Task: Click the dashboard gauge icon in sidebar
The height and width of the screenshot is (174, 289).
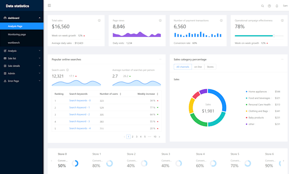Action: (x=5, y=18)
